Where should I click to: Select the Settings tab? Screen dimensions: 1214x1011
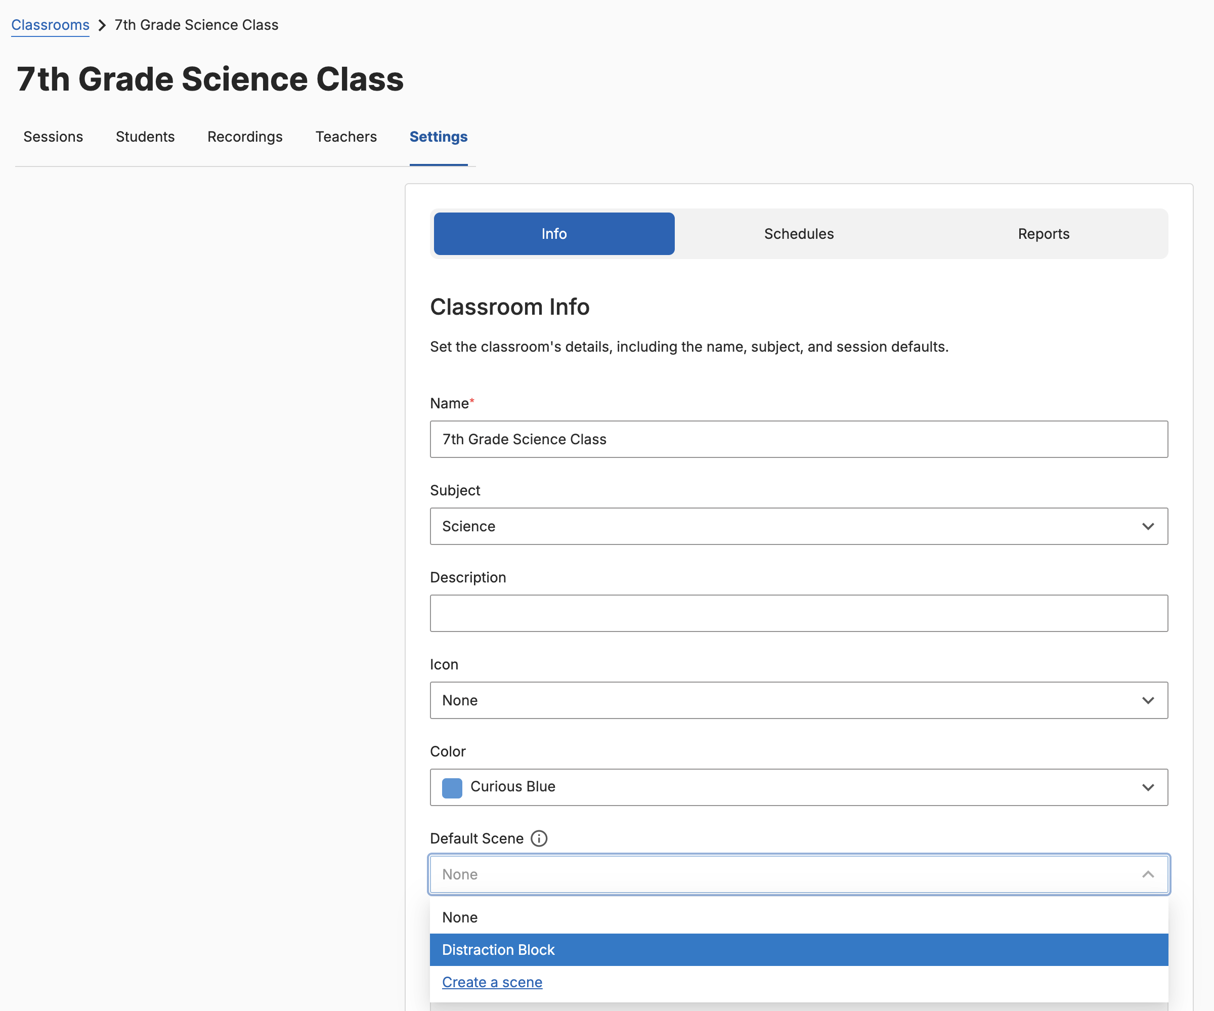pos(438,137)
